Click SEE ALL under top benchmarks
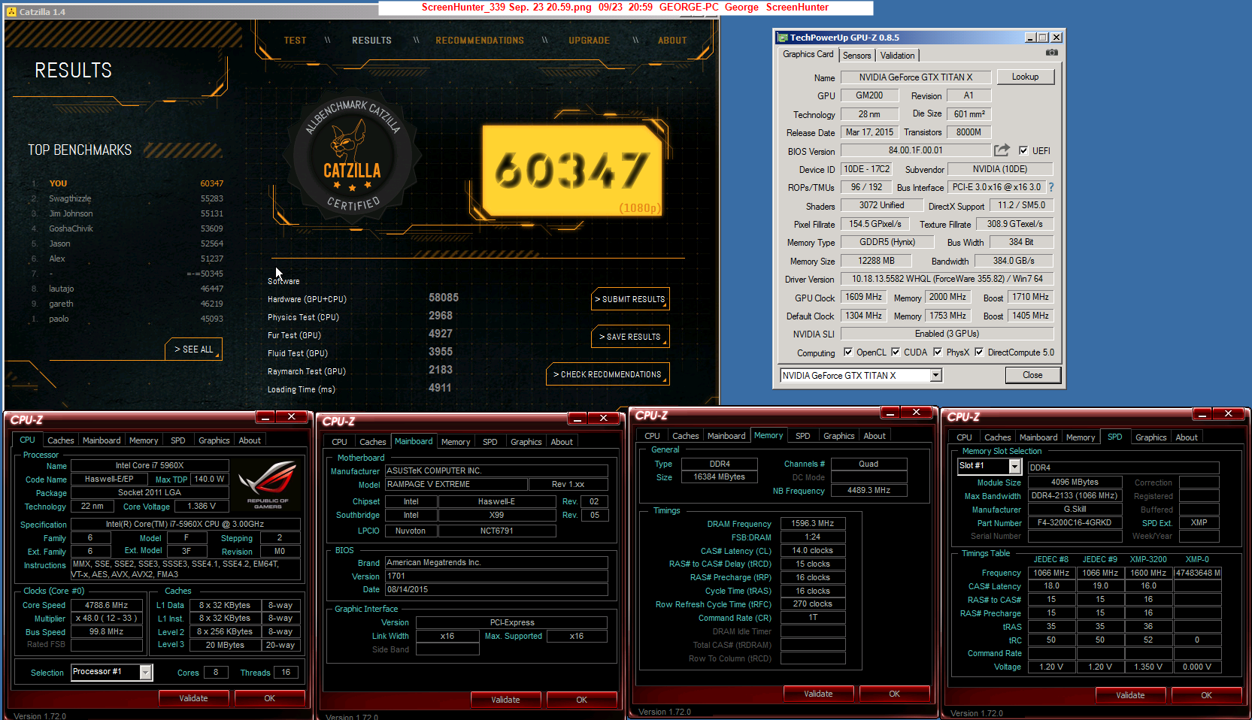This screenshot has width=1252, height=720. (193, 349)
